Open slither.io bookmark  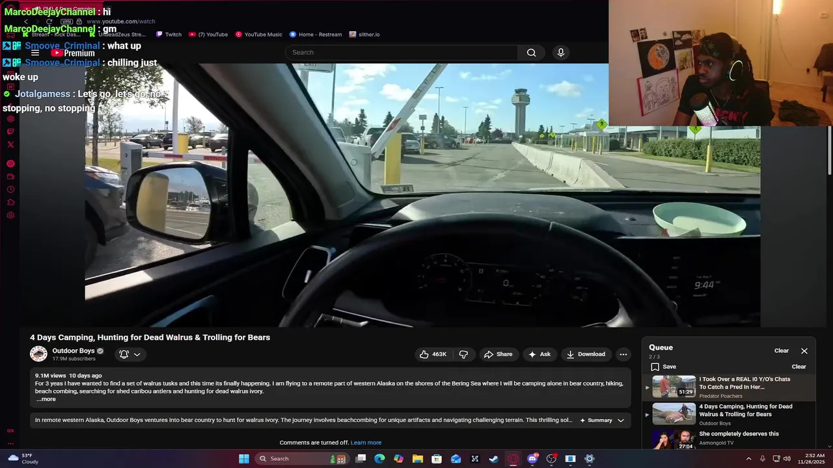(x=364, y=34)
